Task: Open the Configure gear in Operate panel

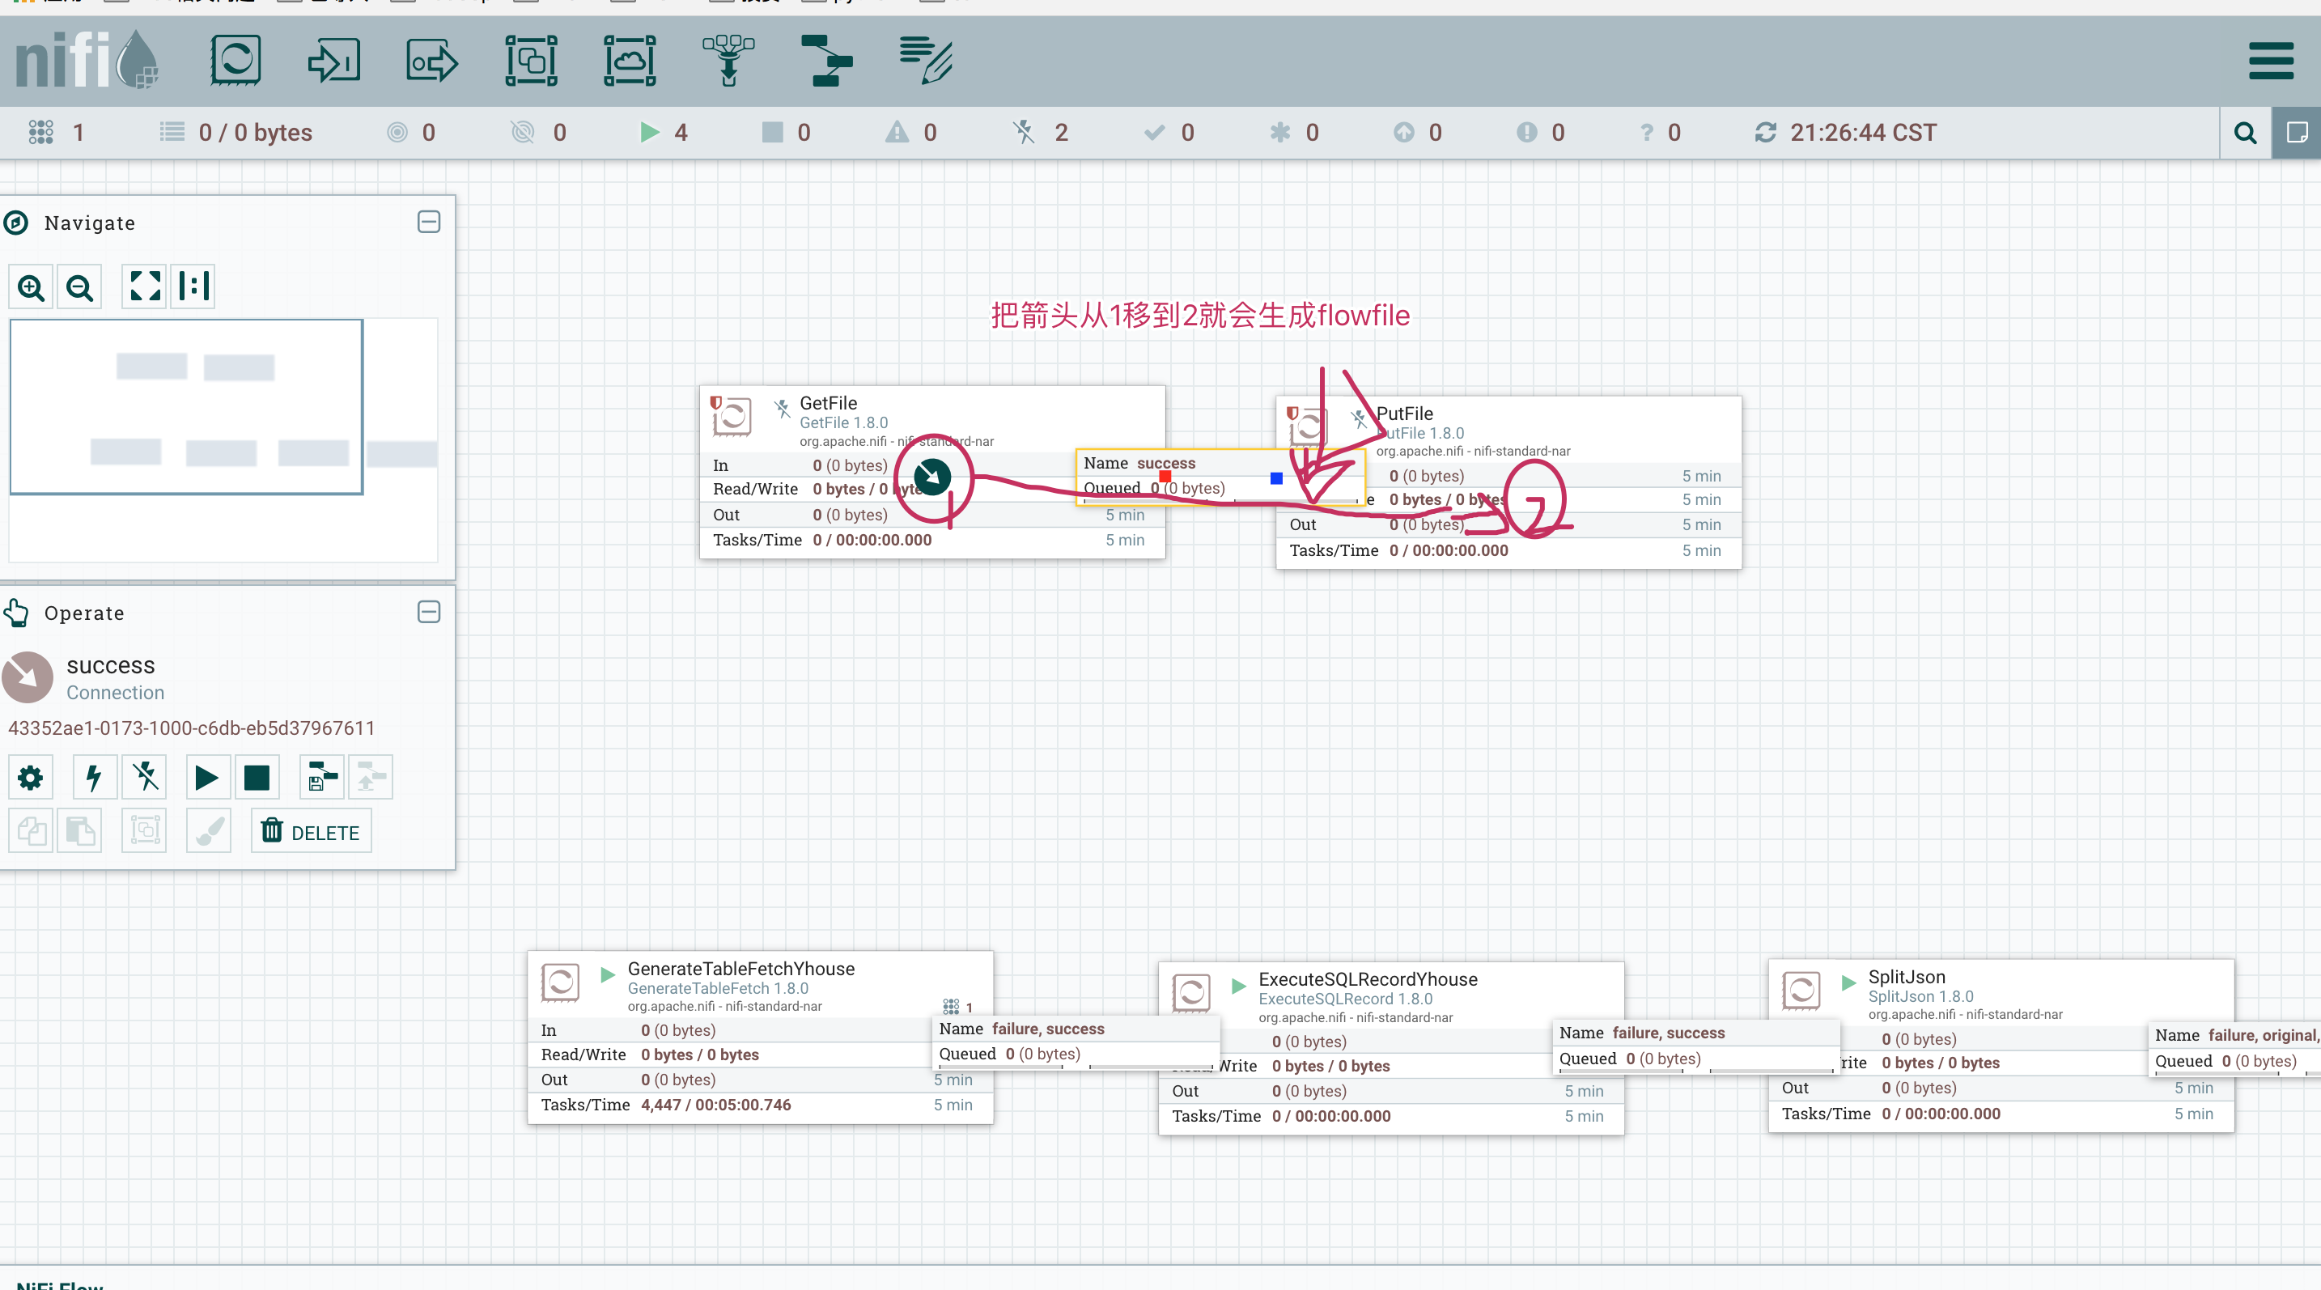Action: tap(31, 778)
